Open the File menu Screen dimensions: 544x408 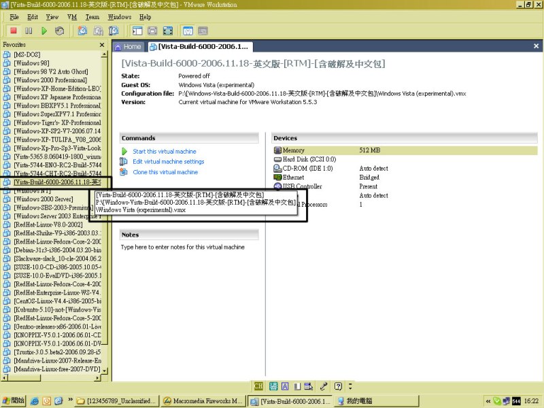(14, 17)
